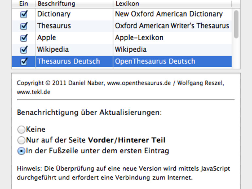Viewport: 252px width, 189px height.
Task: Disable the Apple lexicon checkbox
Action: [x=24, y=38]
